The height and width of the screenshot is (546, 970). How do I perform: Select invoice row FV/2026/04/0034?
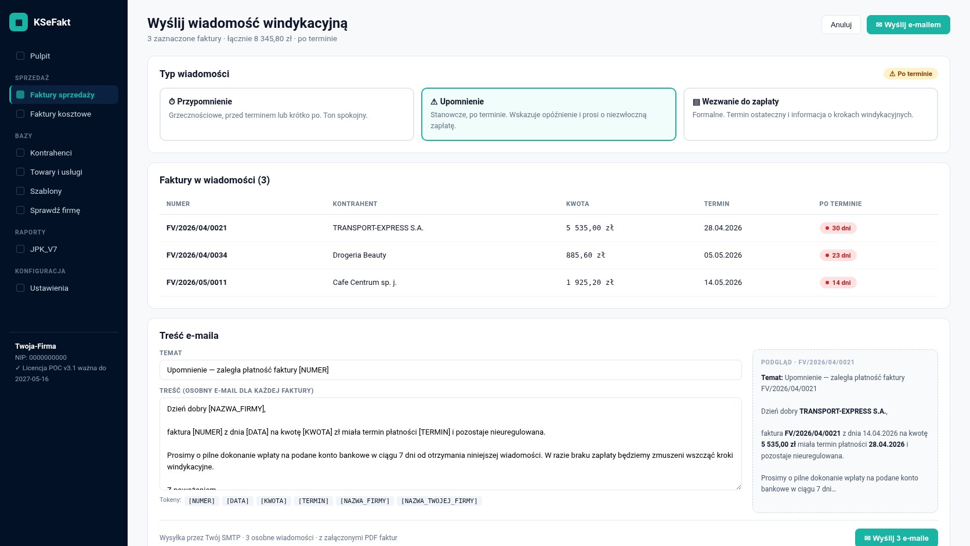[549, 255]
